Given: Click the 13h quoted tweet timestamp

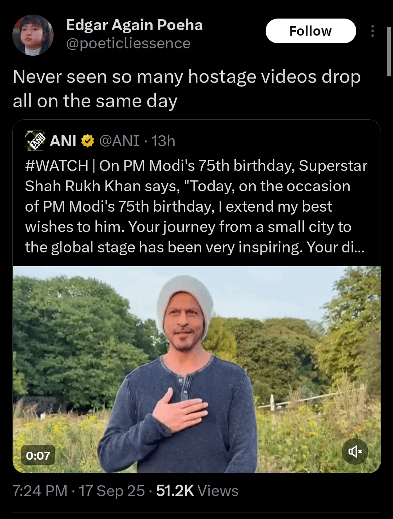Looking at the screenshot, I should pos(163,141).
